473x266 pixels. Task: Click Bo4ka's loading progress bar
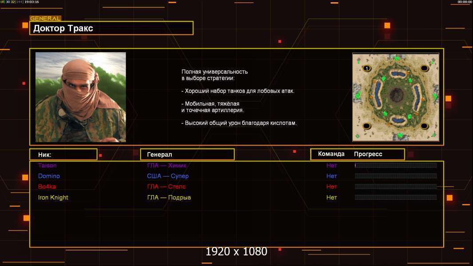tap(396, 187)
